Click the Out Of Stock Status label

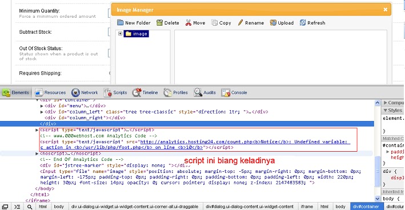41,49
